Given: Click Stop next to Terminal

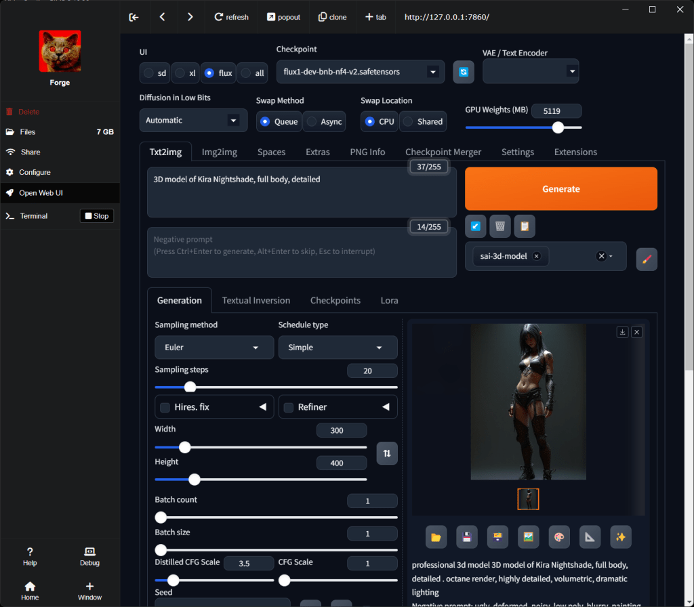Looking at the screenshot, I should [96, 216].
